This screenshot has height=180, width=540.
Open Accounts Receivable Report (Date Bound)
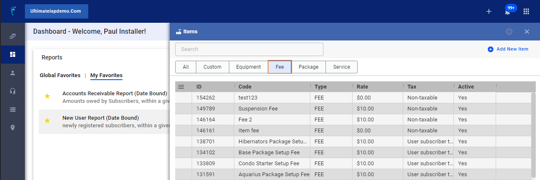coord(115,94)
